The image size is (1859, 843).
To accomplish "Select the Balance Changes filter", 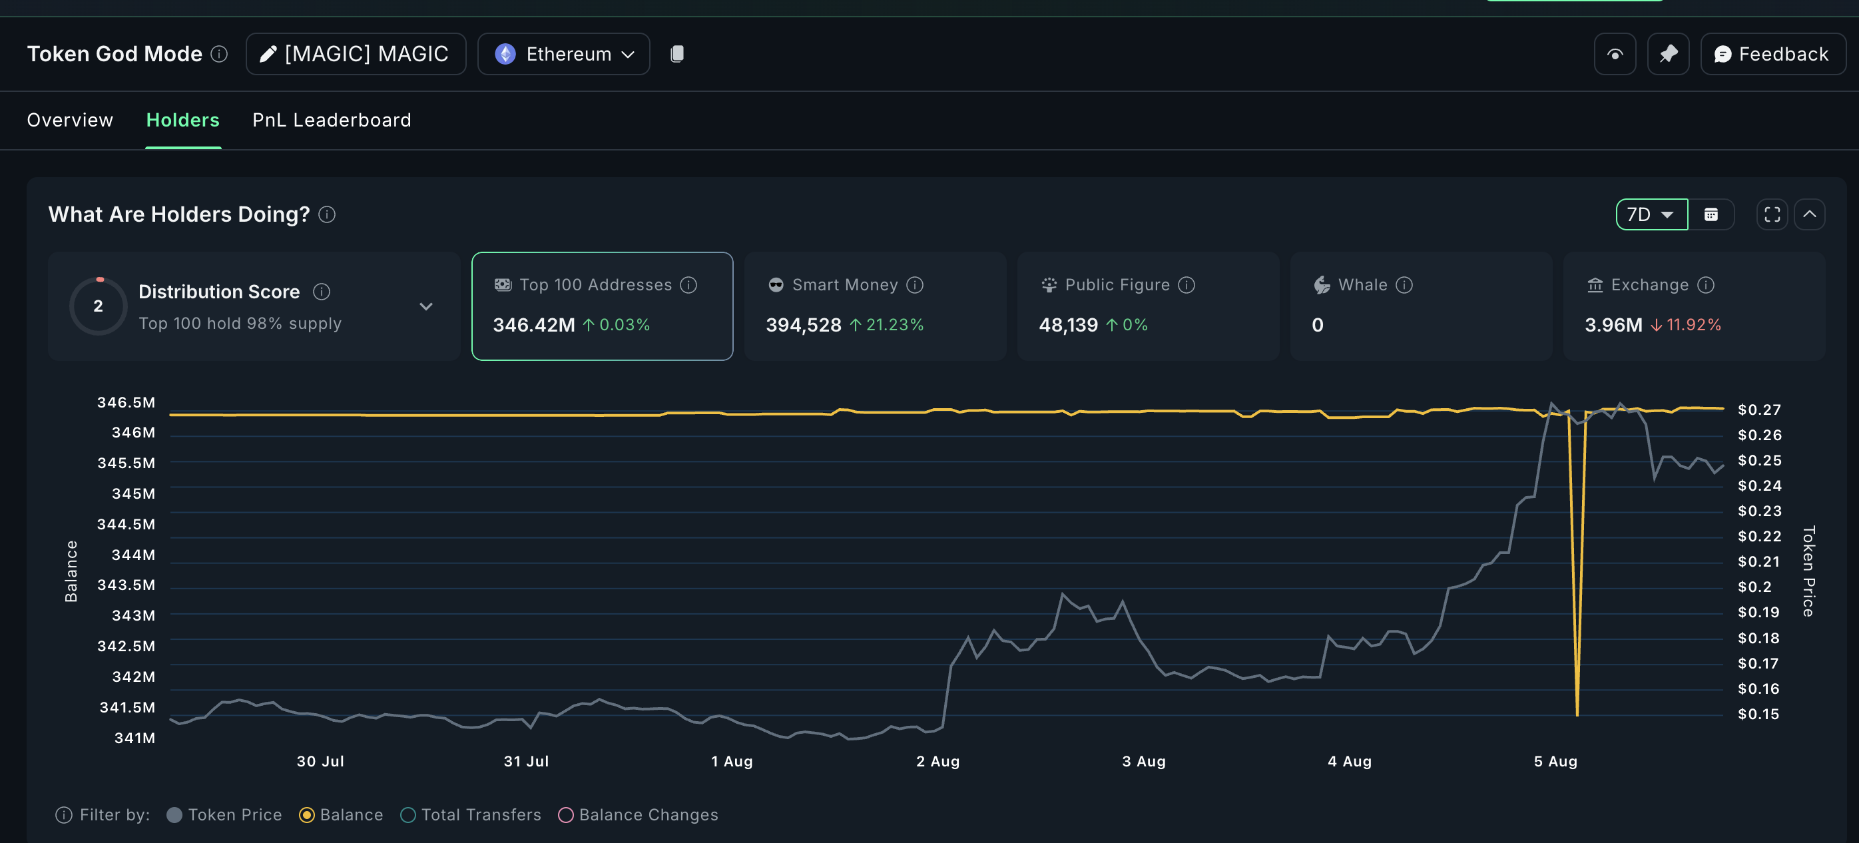I will 566,815.
